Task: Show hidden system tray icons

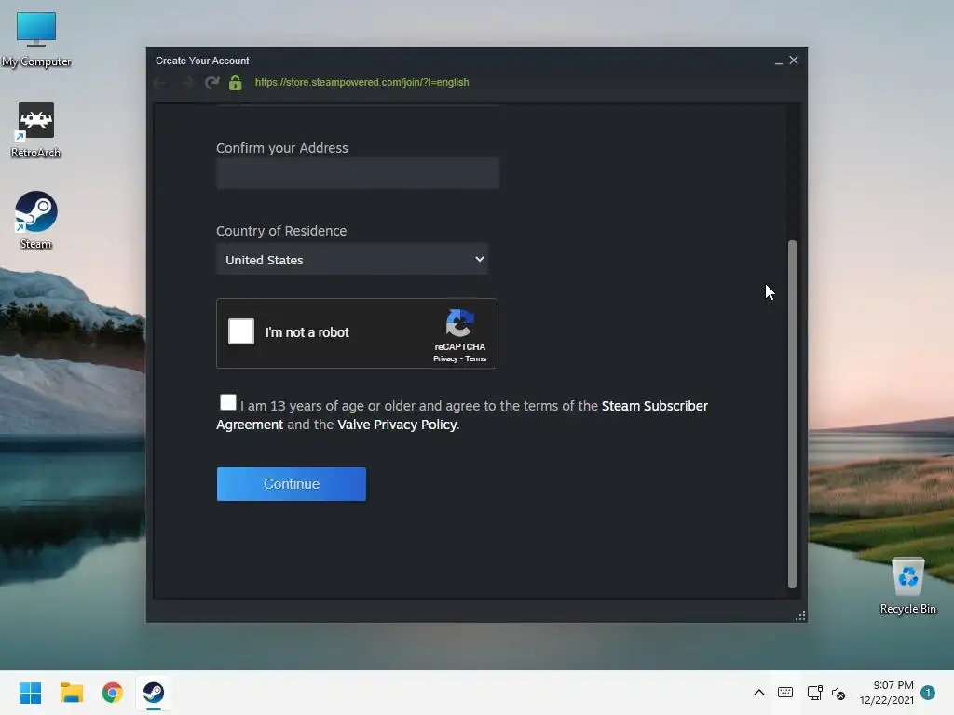Action: 759,693
